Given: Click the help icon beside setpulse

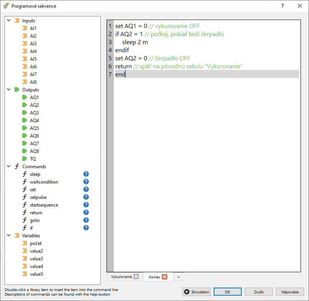Looking at the screenshot, I should (x=86, y=197).
